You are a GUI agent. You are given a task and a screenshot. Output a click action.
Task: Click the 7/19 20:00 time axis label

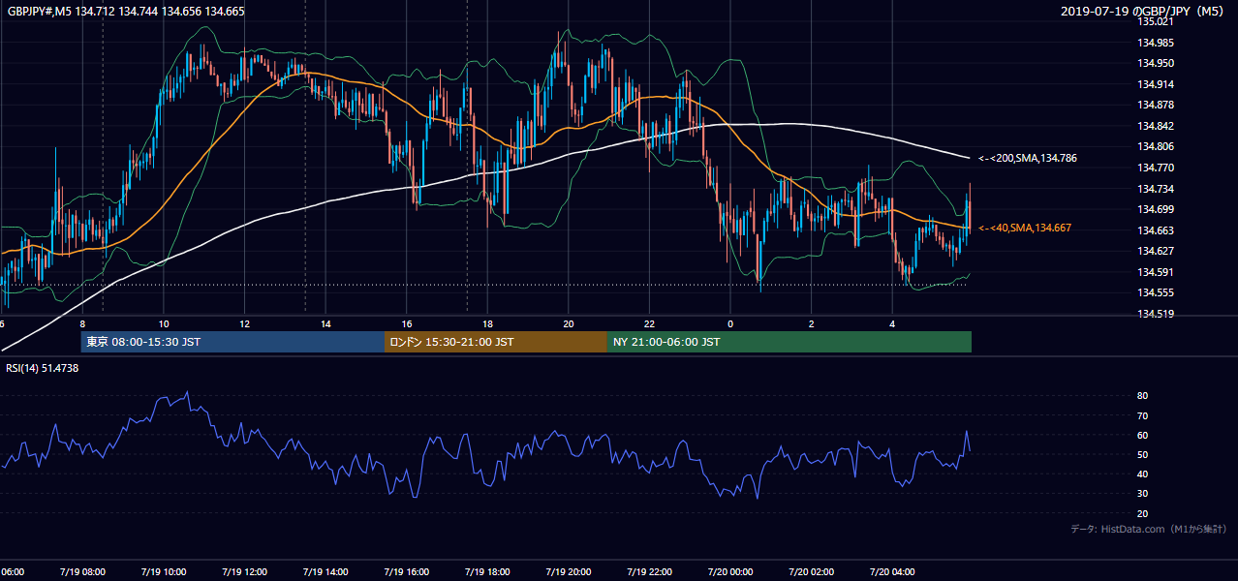[x=568, y=572]
